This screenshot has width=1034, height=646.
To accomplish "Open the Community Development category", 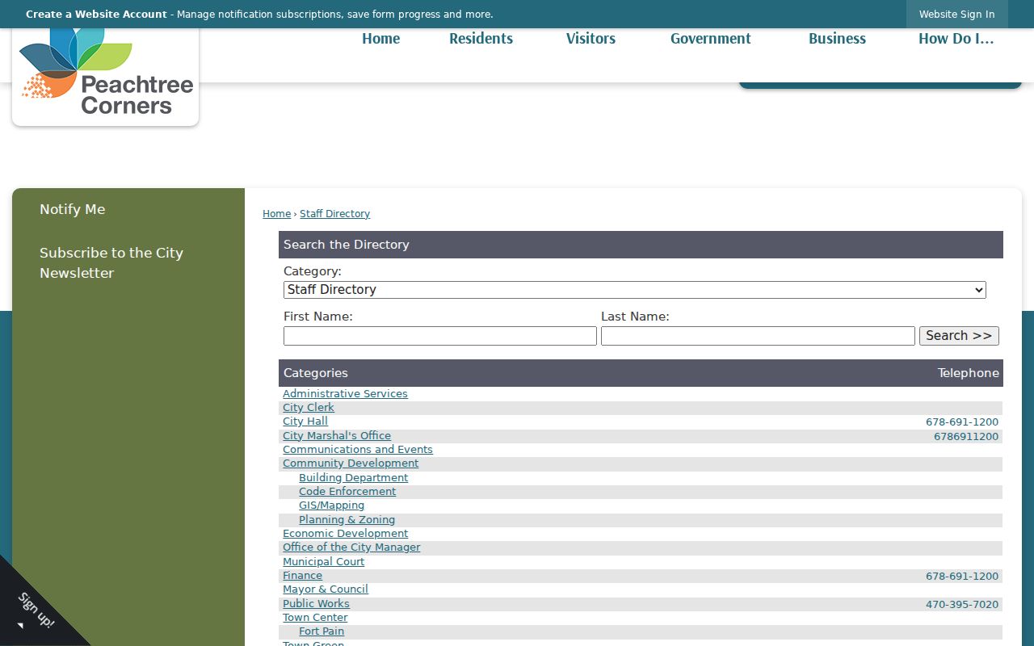I will (351, 464).
